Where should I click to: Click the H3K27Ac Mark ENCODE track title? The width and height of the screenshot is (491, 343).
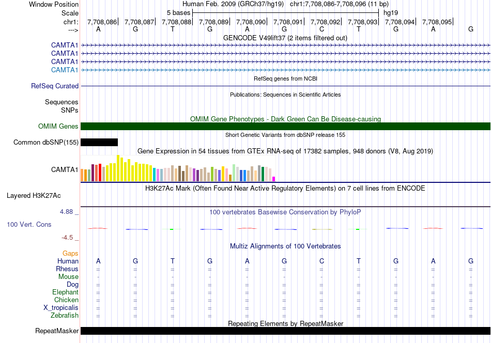pos(285,189)
